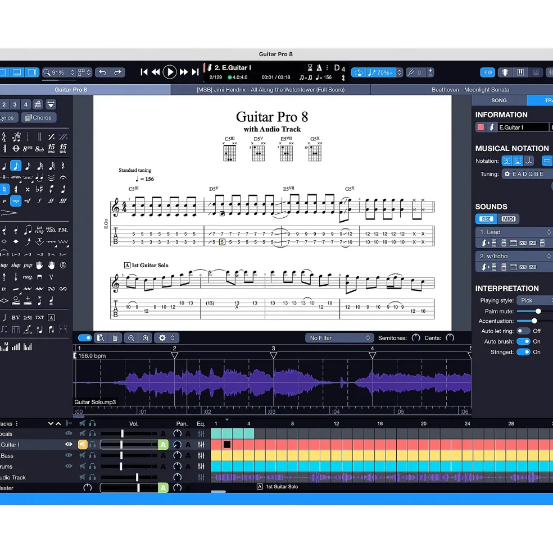Turn off Auto brush switch

pos(523,341)
